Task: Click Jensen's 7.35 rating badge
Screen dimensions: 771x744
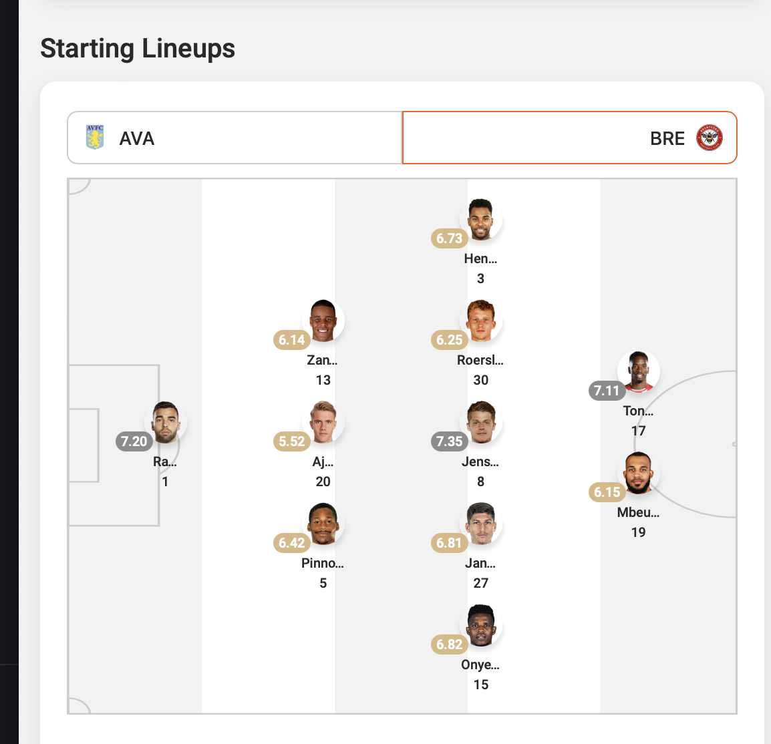Action: [x=449, y=441]
